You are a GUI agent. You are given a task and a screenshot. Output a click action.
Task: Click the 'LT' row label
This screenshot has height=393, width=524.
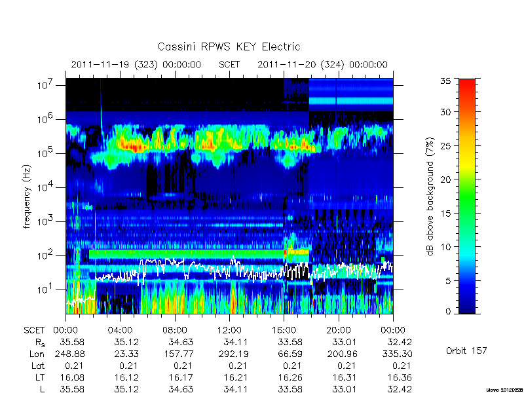[40, 378]
